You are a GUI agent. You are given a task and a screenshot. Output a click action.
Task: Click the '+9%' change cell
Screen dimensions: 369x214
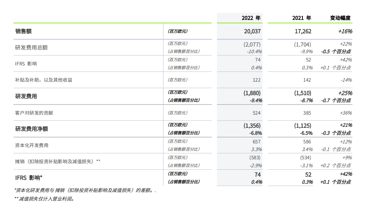coord(347,158)
